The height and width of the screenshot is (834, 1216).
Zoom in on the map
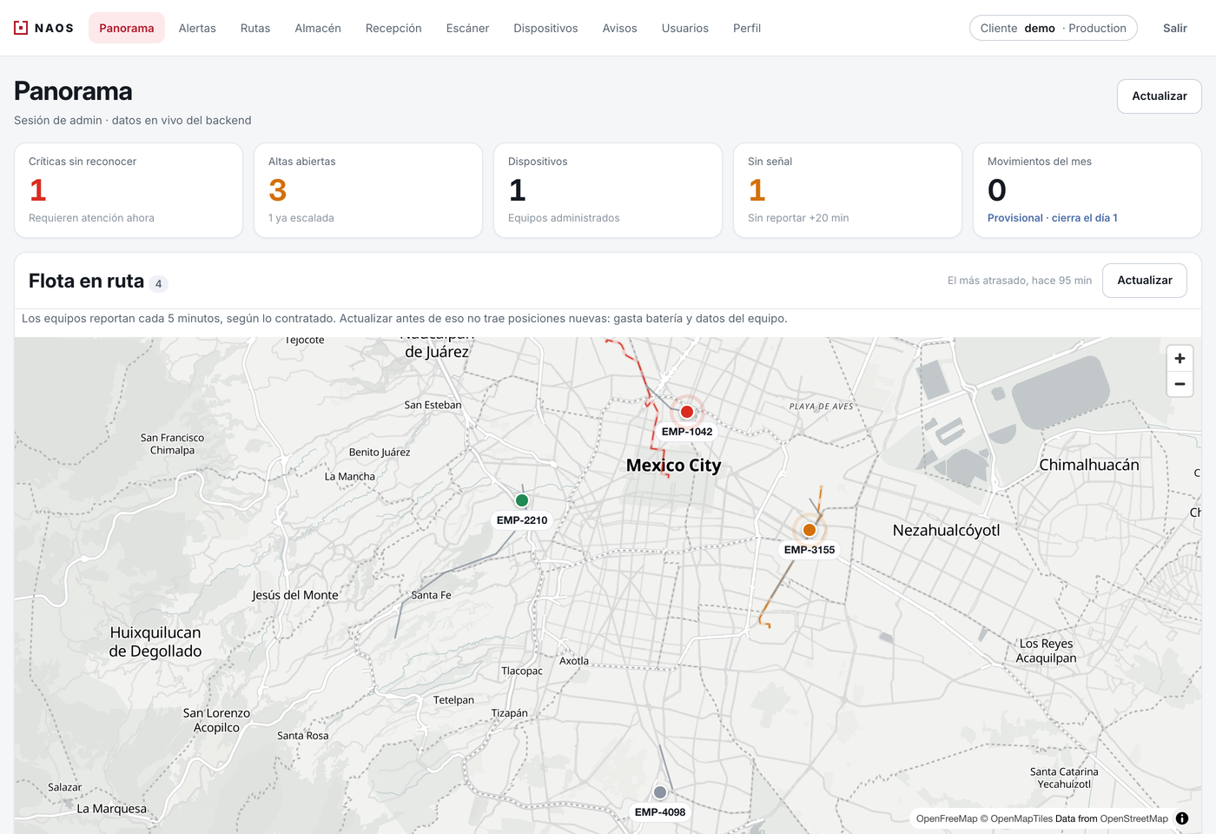[x=1180, y=358]
